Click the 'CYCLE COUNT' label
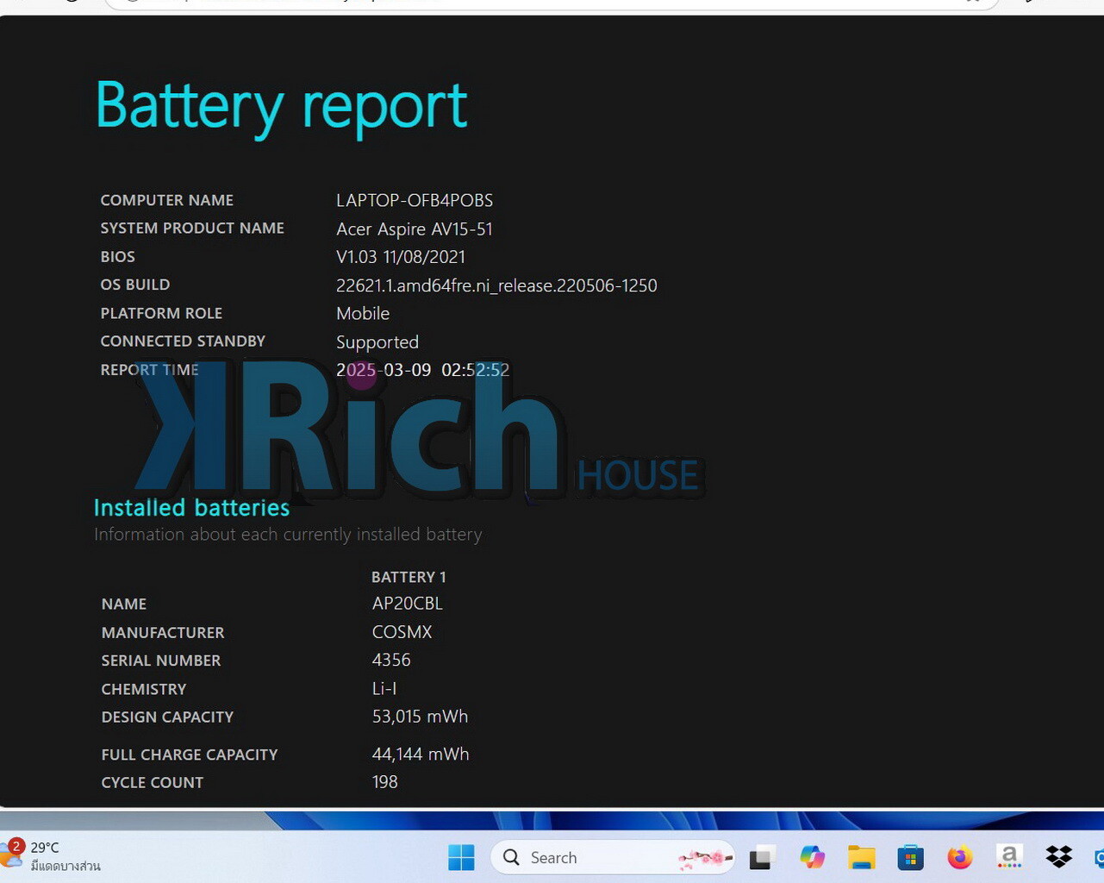Image resolution: width=1104 pixels, height=883 pixels. 153,783
